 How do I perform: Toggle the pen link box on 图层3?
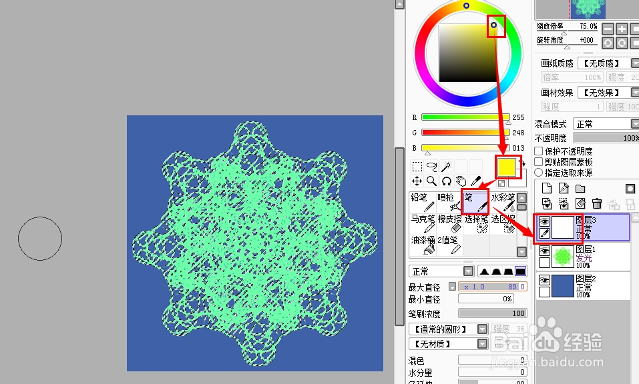coord(544,233)
